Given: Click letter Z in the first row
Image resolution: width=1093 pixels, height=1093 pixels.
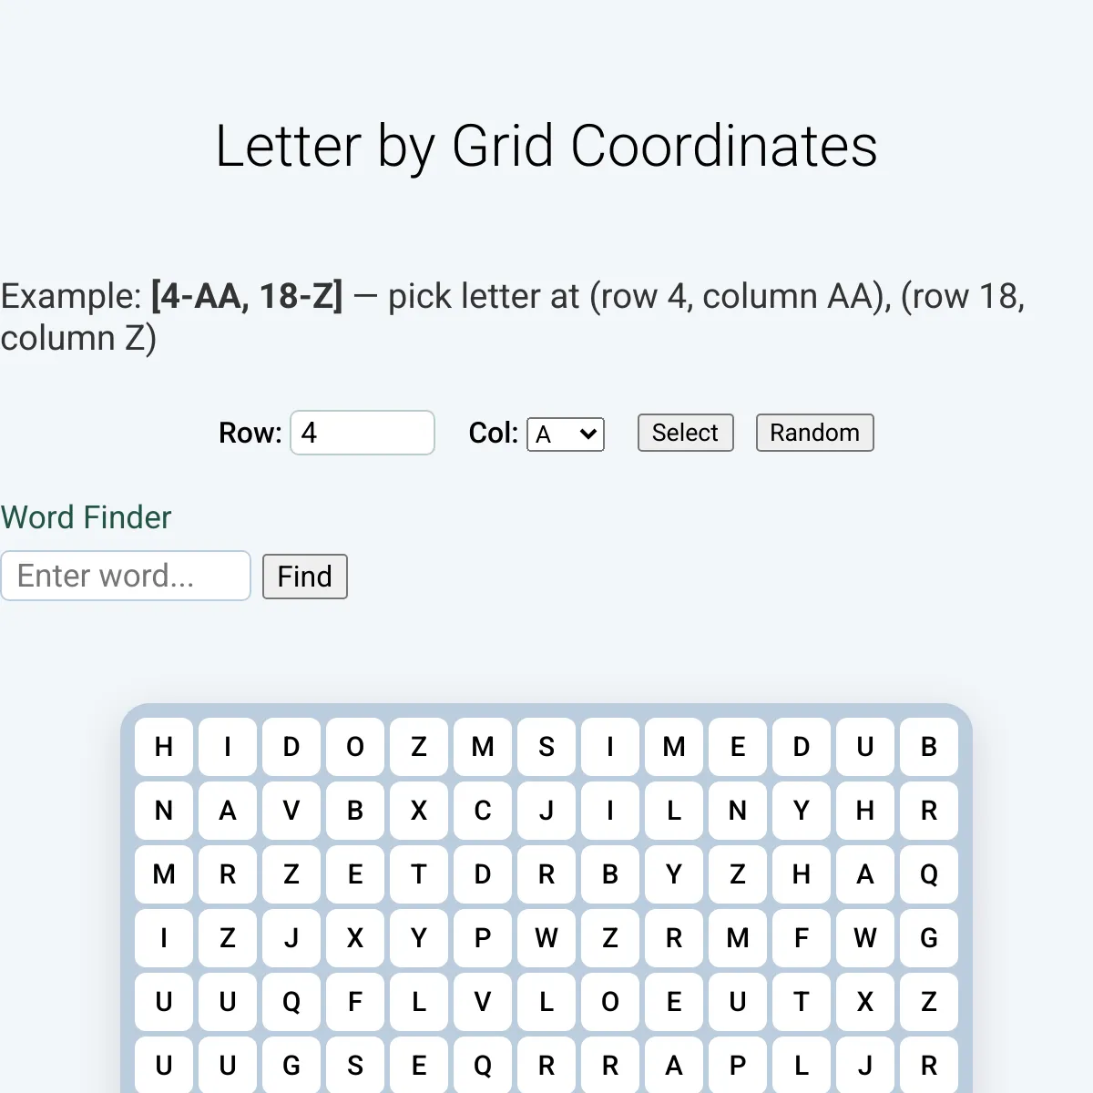Looking at the screenshot, I should [x=419, y=747].
